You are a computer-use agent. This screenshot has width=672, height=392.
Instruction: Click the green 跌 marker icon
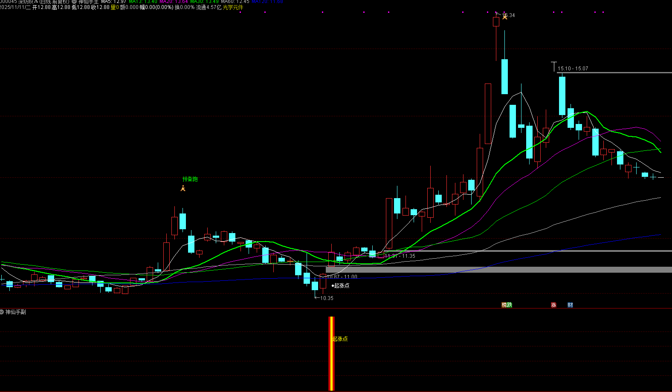click(x=510, y=305)
